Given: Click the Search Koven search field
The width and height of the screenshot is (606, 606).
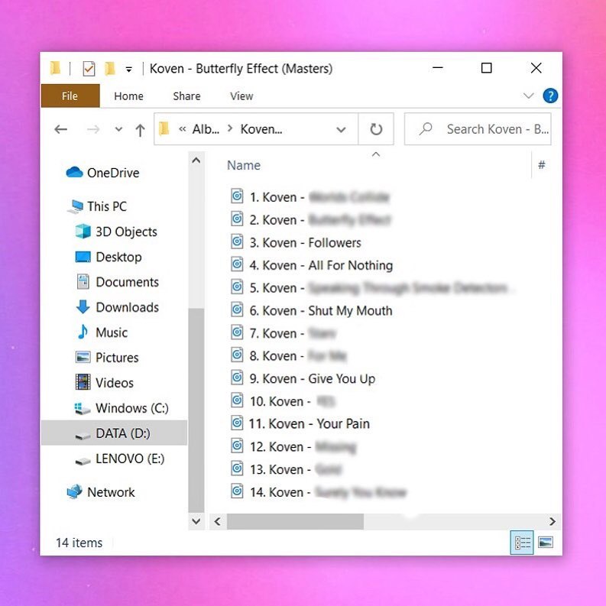Looking at the screenshot, I should pyautogui.click(x=478, y=129).
